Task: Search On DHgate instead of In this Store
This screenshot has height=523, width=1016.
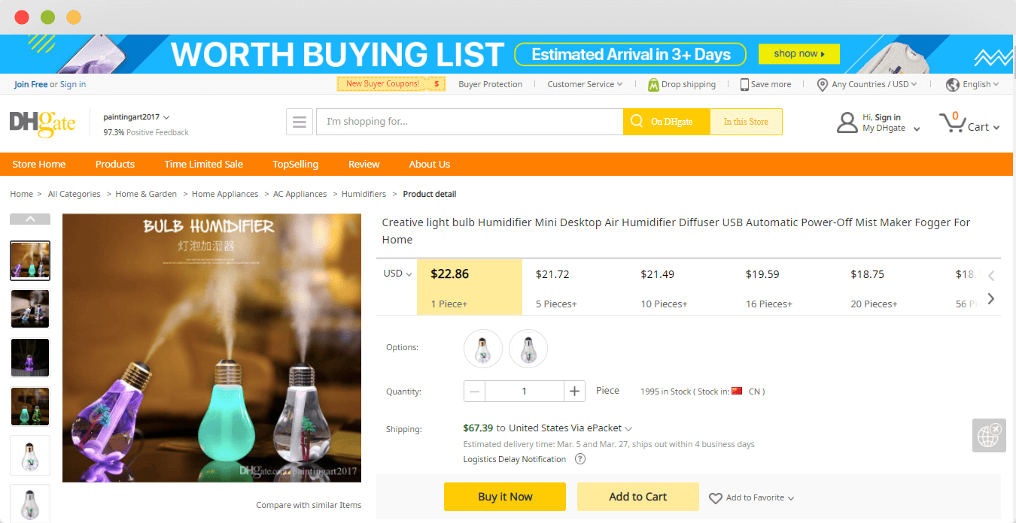Action: coord(666,122)
